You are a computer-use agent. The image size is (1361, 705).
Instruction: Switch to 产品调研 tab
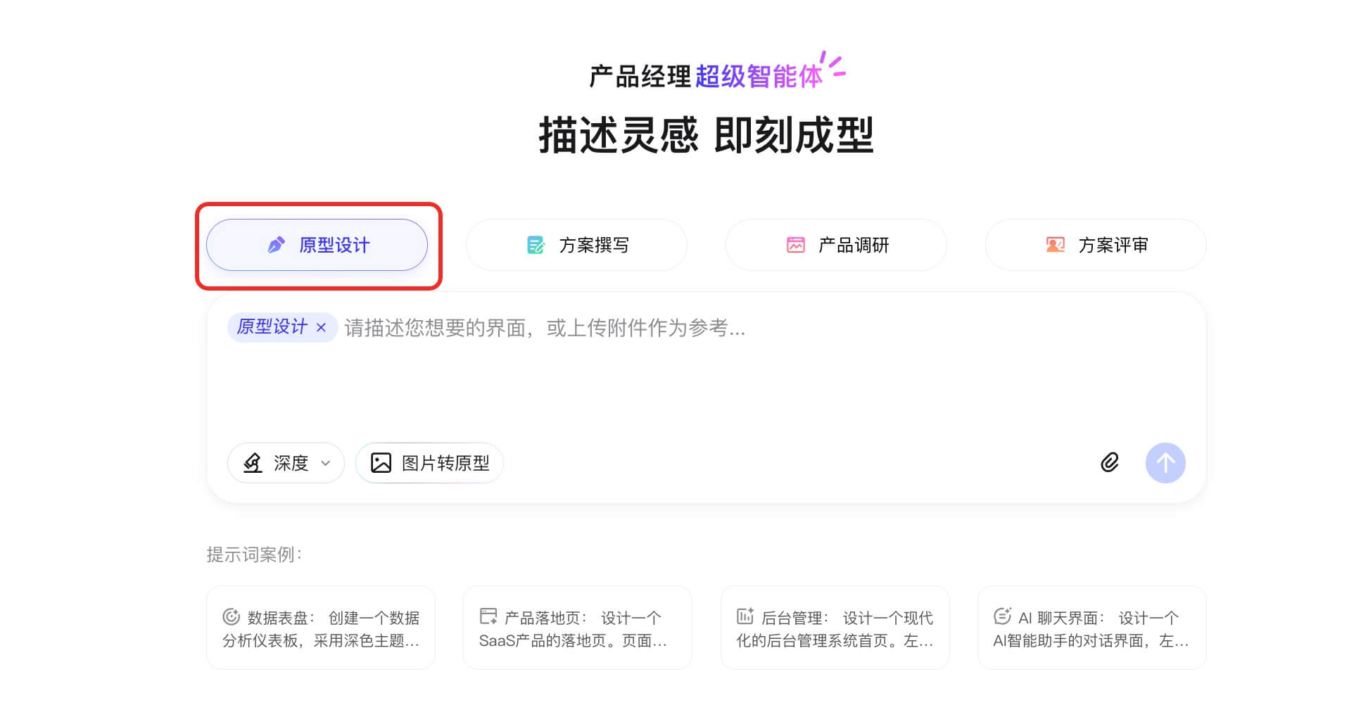point(836,245)
